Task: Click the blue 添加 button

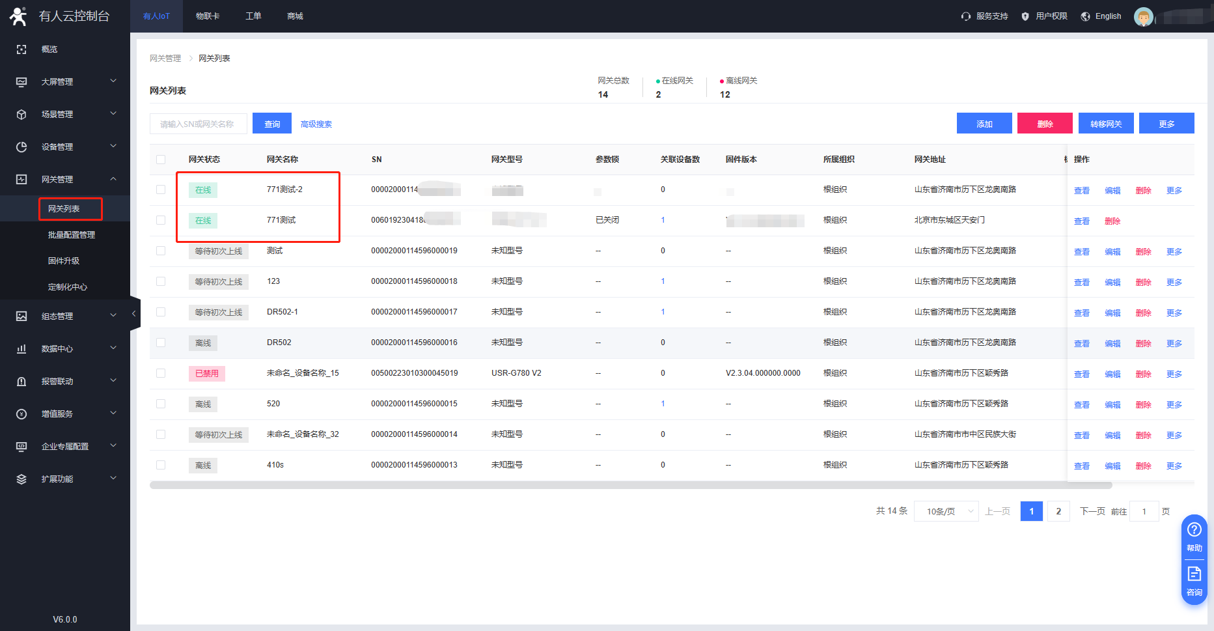Action: [984, 124]
